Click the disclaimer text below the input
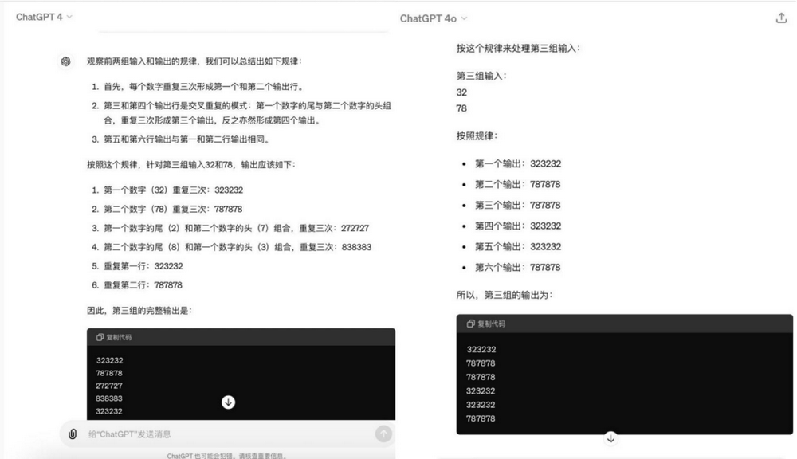 (227, 456)
